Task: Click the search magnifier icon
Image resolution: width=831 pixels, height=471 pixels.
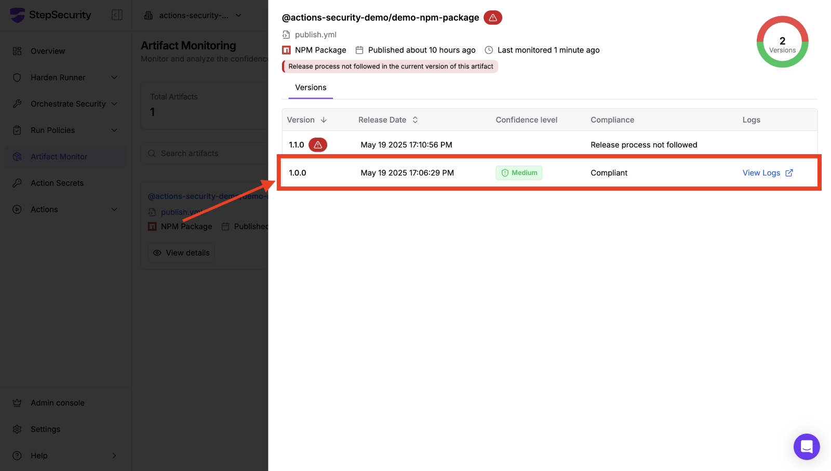Action: coord(152,153)
